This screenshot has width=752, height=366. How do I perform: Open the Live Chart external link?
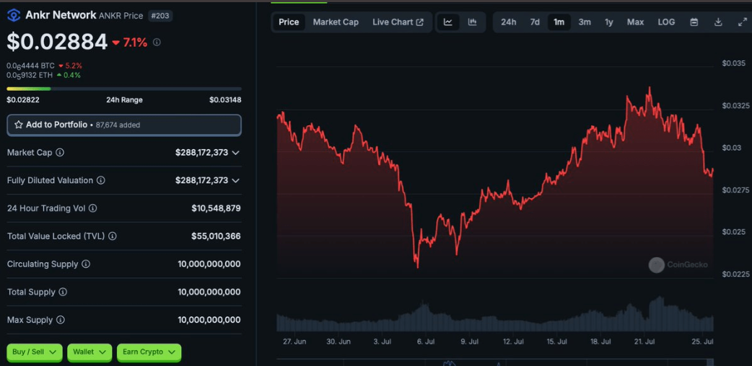pyautogui.click(x=398, y=22)
